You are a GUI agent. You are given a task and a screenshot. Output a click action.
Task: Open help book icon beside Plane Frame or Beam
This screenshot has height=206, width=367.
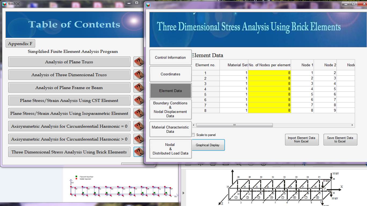pos(139,88)
